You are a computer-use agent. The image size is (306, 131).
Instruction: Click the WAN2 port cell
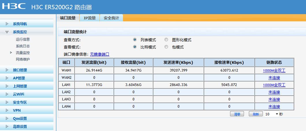click(x=66, y=78)
